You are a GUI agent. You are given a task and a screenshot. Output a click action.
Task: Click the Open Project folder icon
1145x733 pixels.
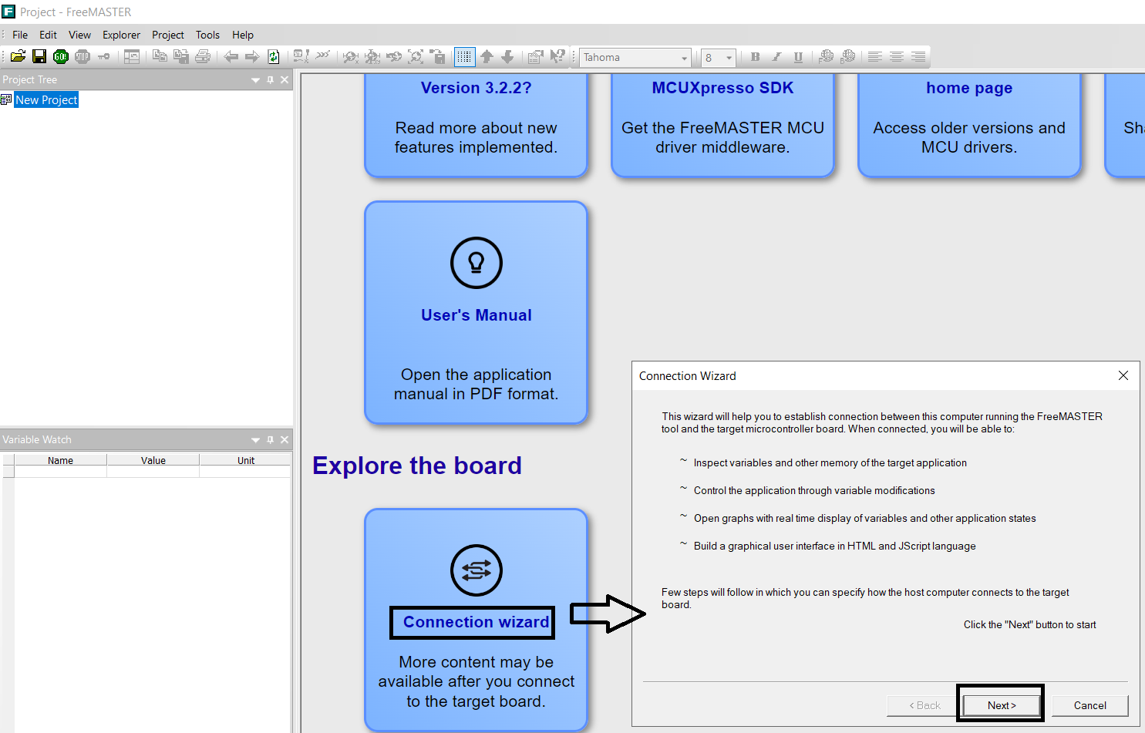coord(18,56)
